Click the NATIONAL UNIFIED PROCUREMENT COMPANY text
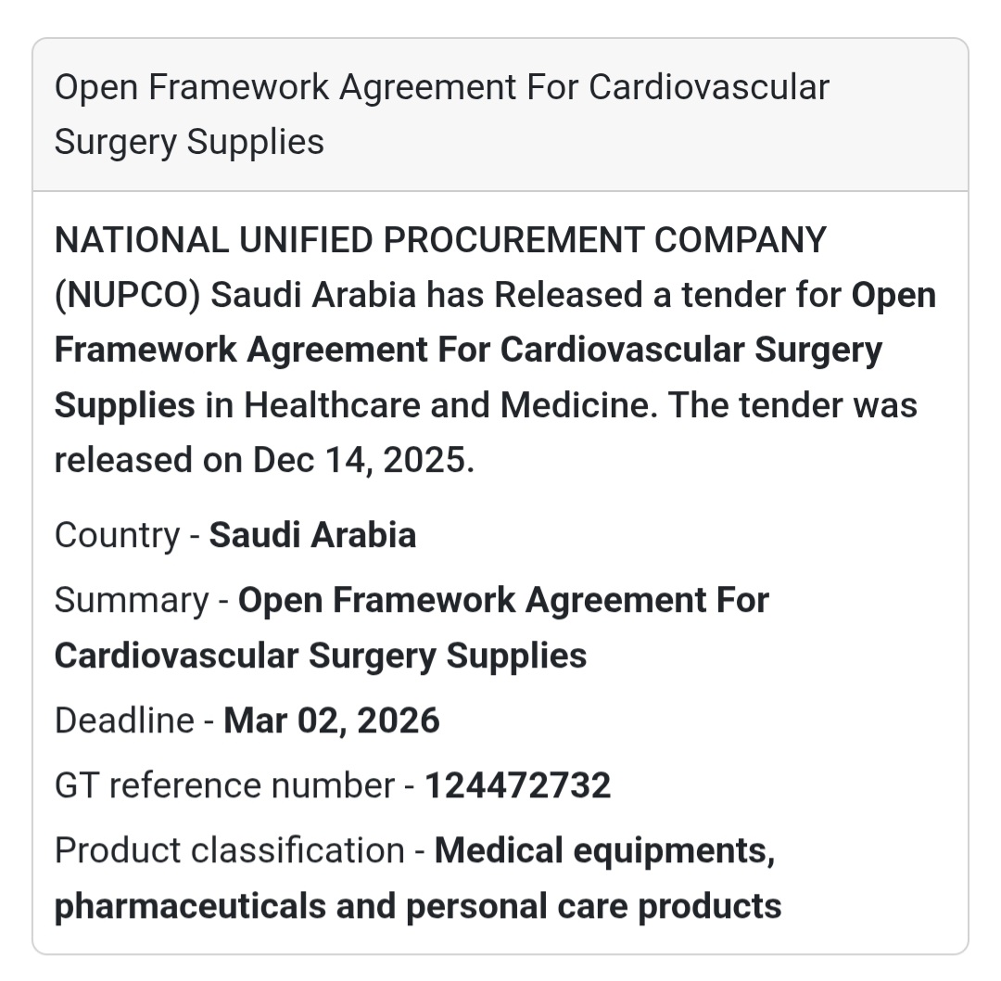Viewport: 1001px width, 981px height. click(x=440, y=241)
